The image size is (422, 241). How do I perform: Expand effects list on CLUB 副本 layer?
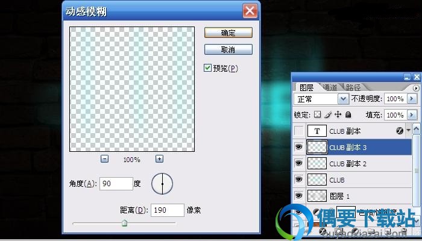[408, 131]
